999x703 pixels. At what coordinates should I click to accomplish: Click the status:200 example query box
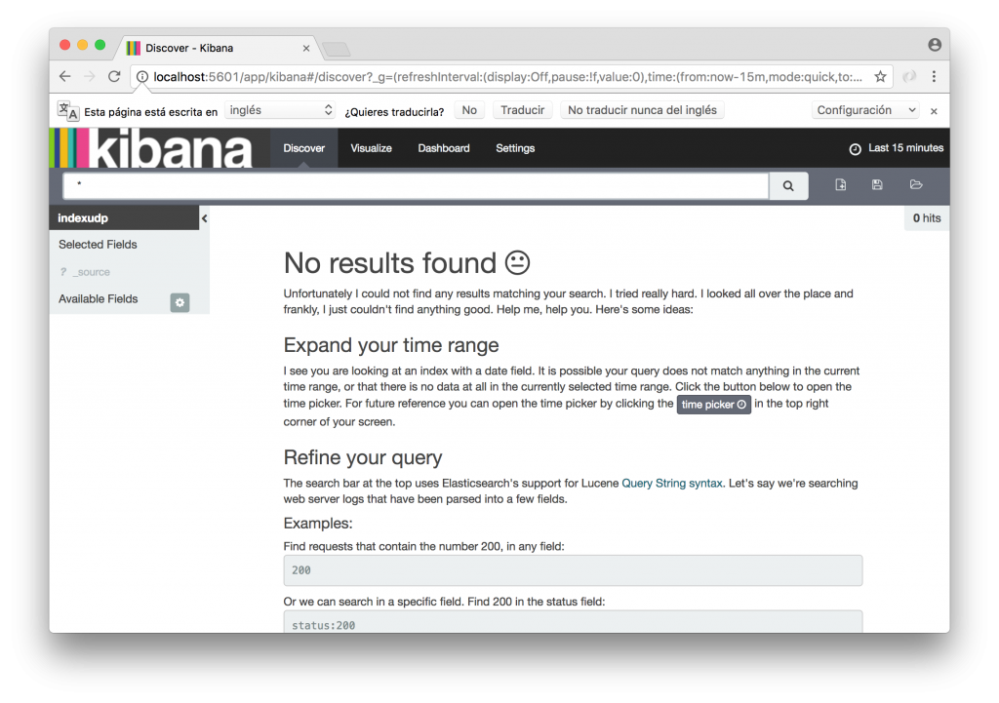(x=573, y=622)
